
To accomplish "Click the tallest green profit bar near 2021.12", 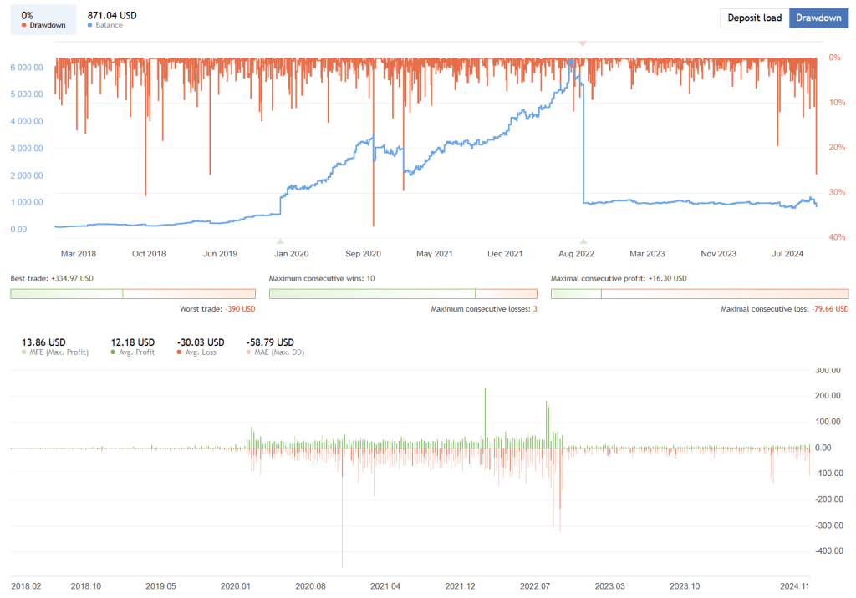I will click(485, 413).
